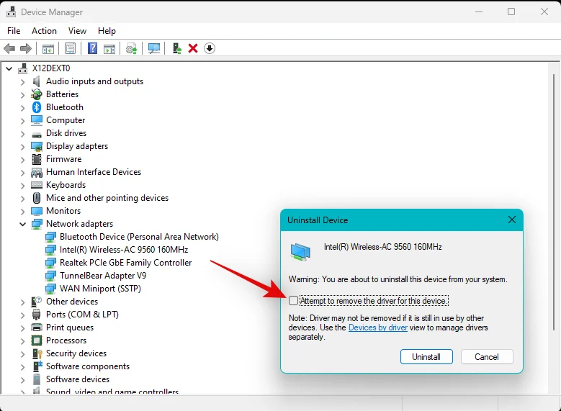
Task: Click the Bluetooth category icon in the tree
Action: (x=37, y=107)
